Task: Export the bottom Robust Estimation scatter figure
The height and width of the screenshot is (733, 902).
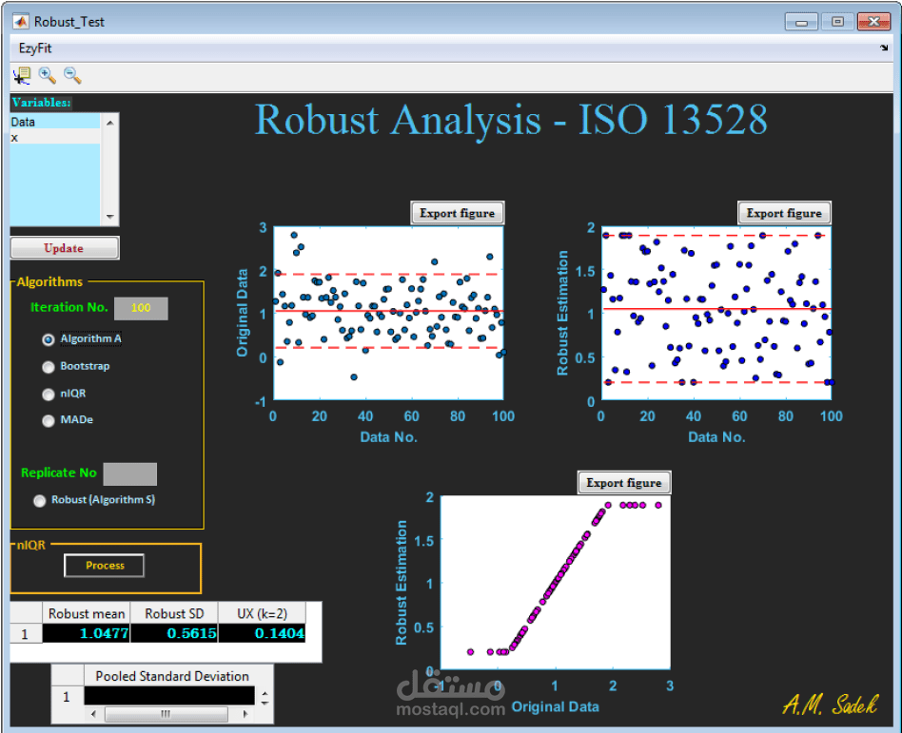Action: (x=624, y=482)
